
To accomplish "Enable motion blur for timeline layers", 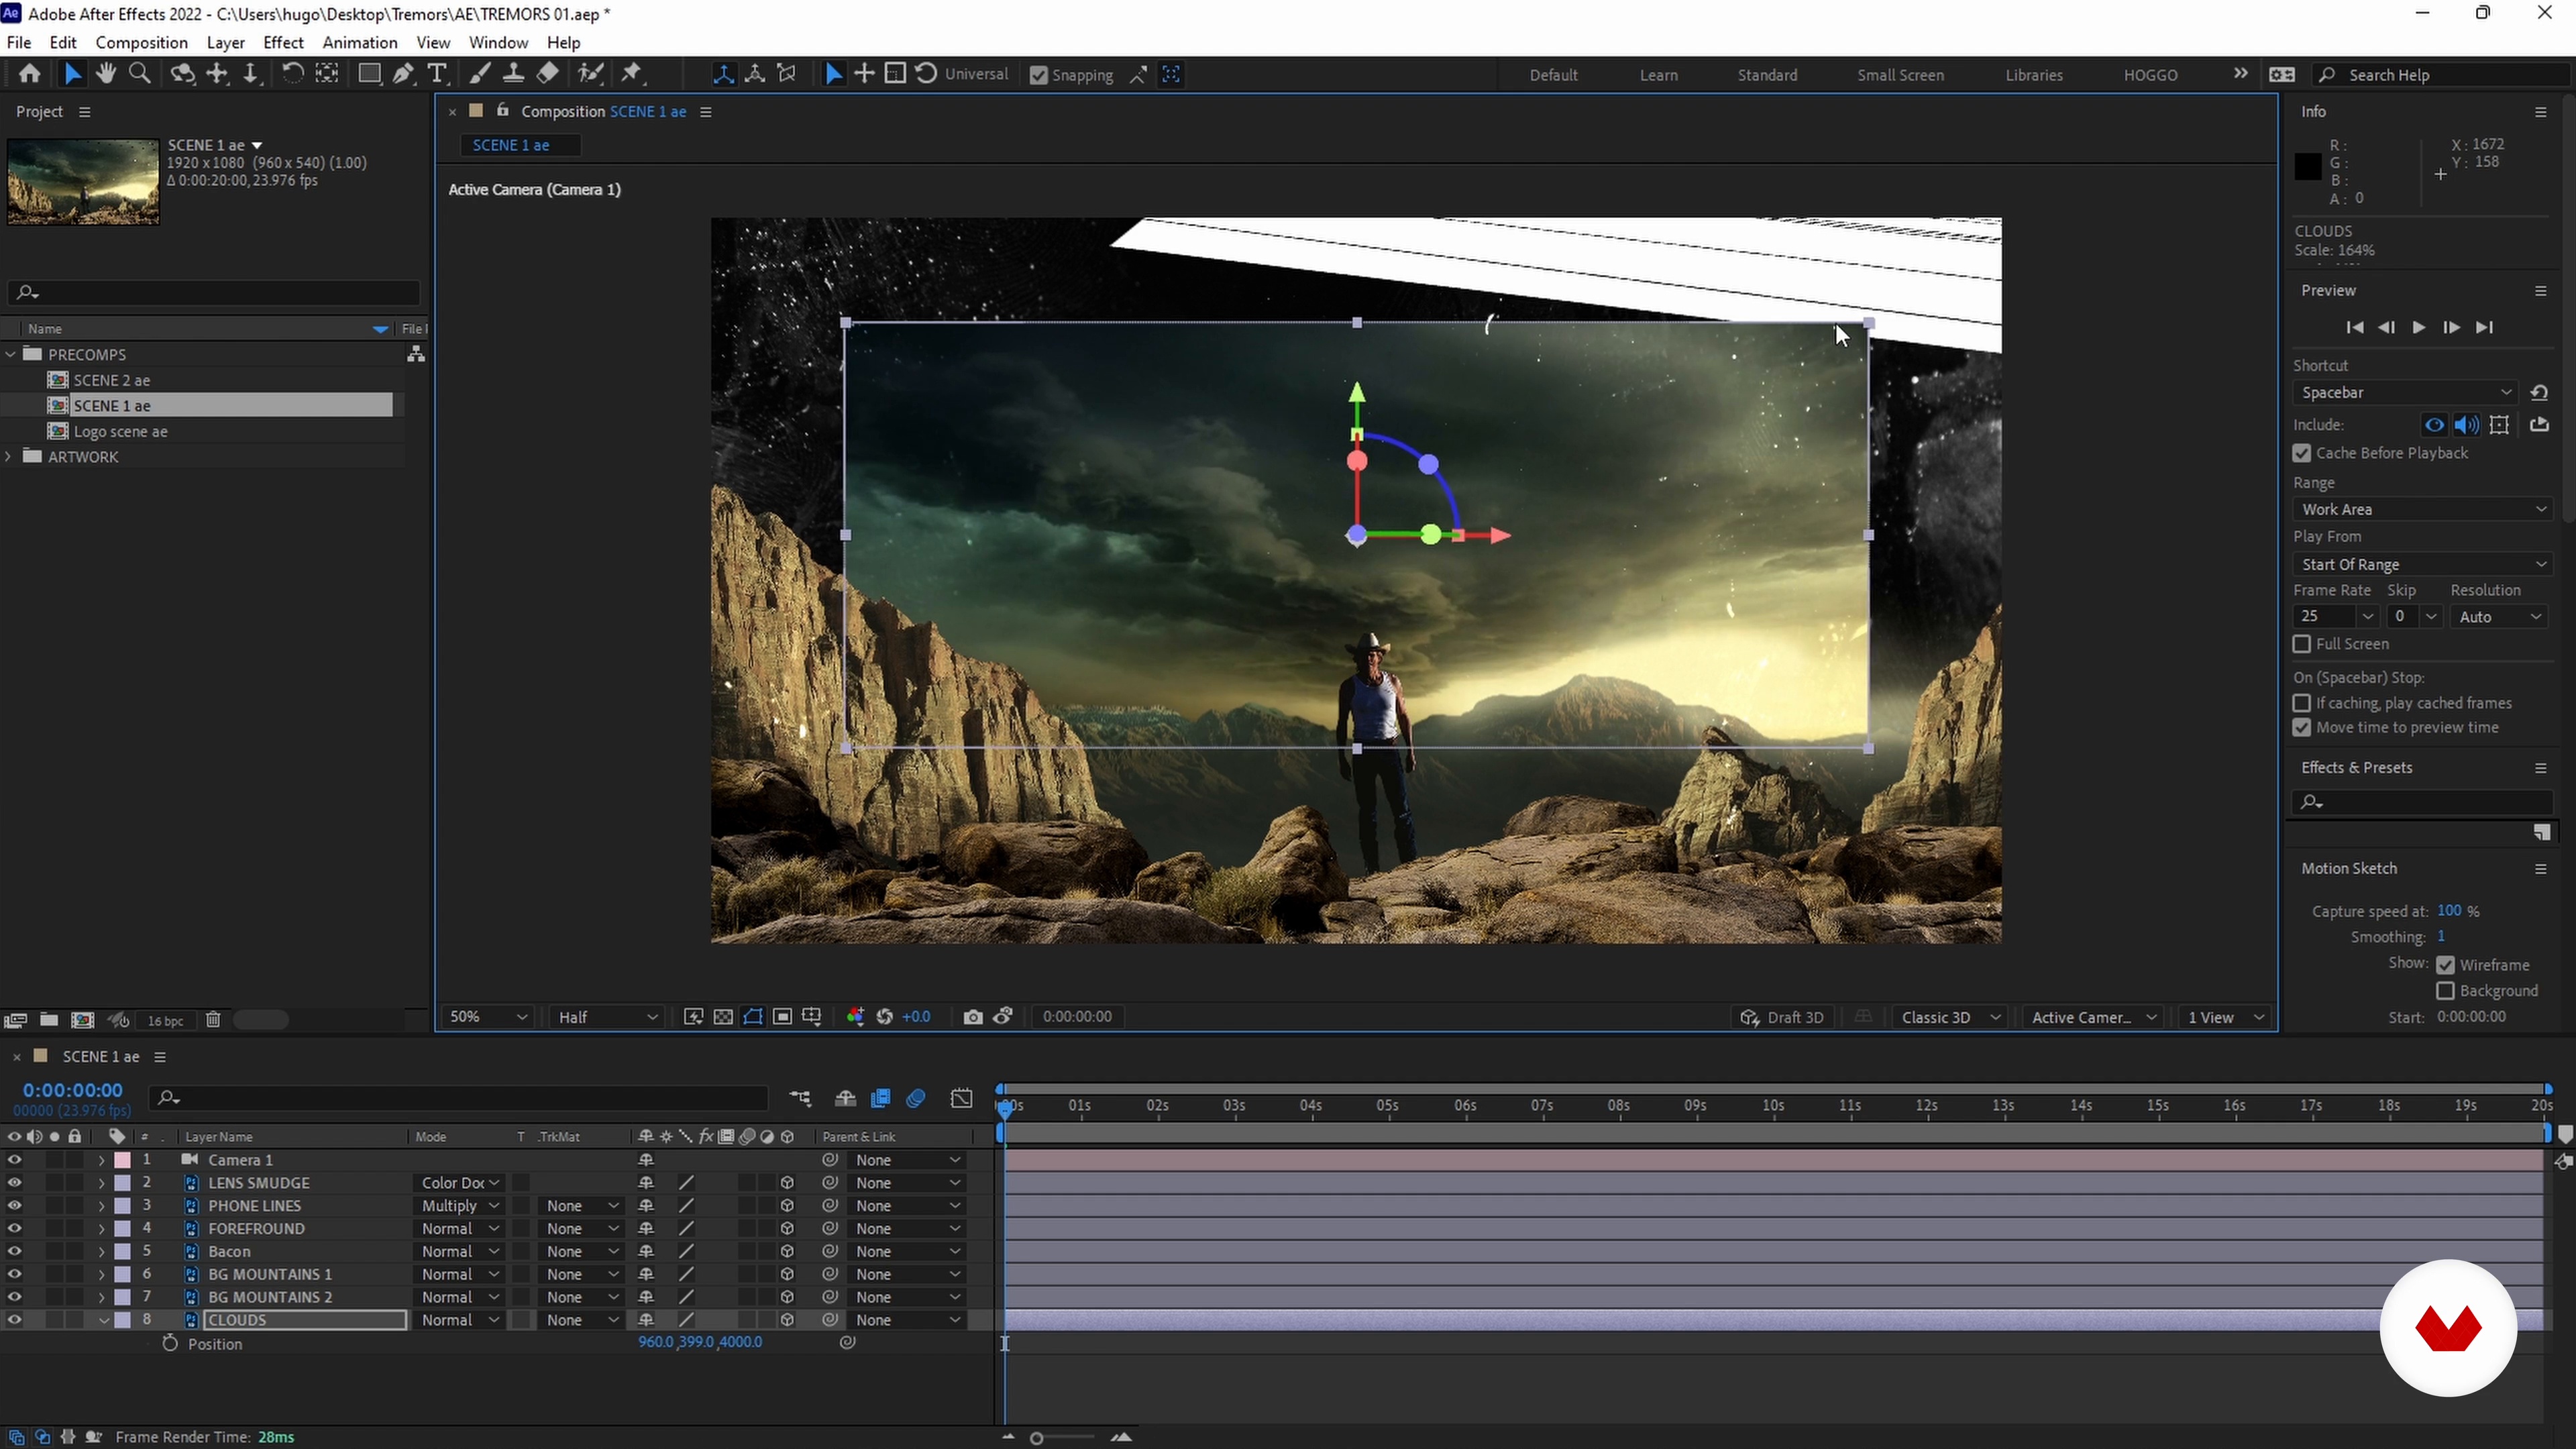I will pyautogui.click(x=916, y=1098).
